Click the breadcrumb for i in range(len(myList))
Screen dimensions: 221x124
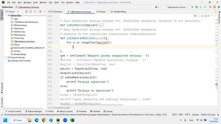(59, 108)
